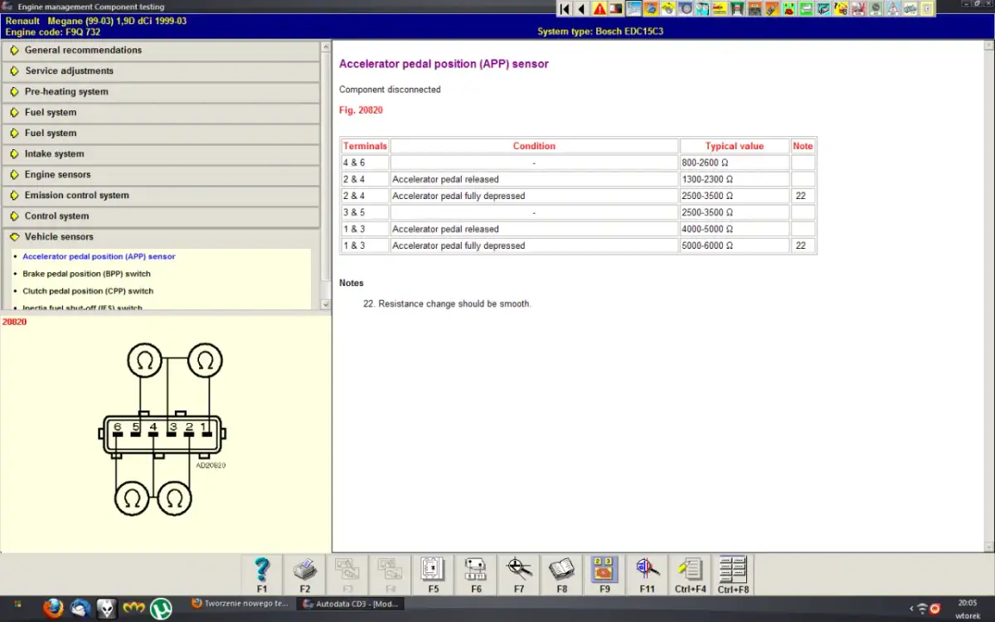Open Firefox from the taskbar
This screenshot has width=995, height=622.
53,608
